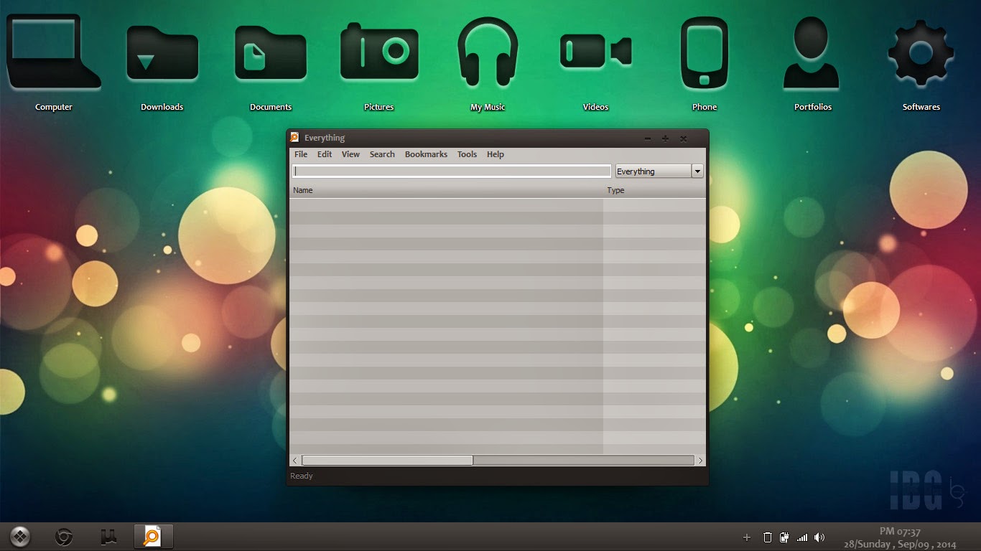Open the Downloads folder icon

(x=162, y=50)
